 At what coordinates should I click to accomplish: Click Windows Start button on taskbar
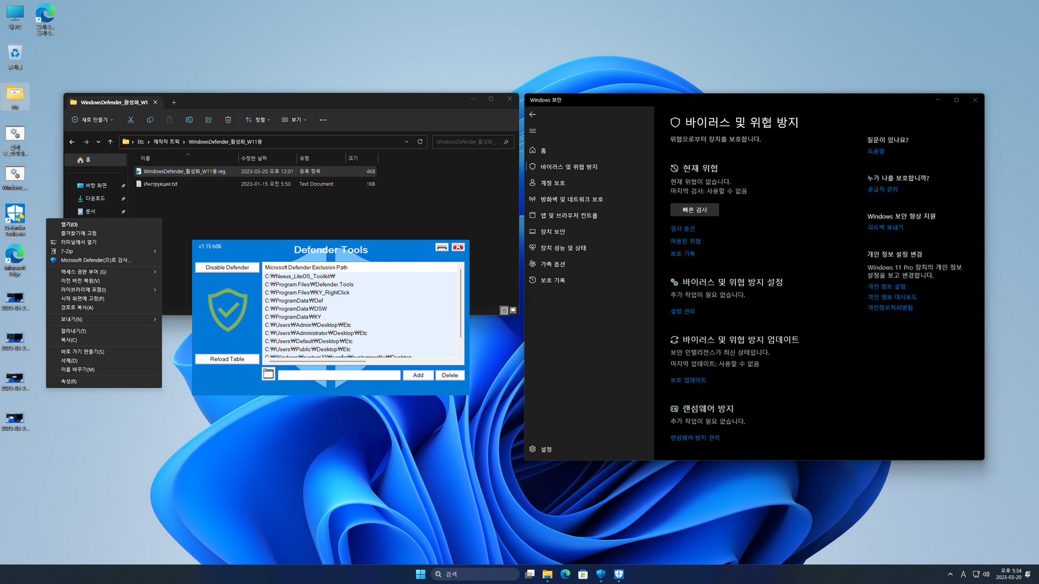click(x=420, y=574)
